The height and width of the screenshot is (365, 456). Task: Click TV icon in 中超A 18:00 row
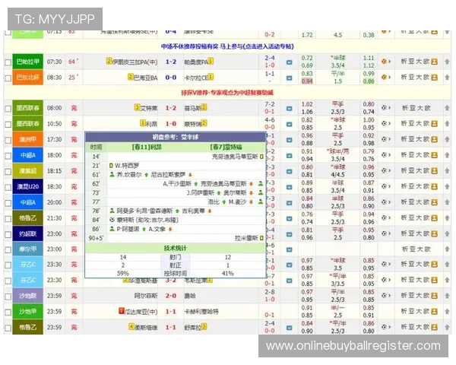point(289,156)
